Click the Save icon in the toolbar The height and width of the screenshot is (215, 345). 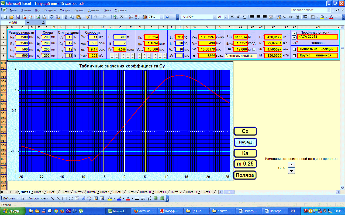coord(18,17)
